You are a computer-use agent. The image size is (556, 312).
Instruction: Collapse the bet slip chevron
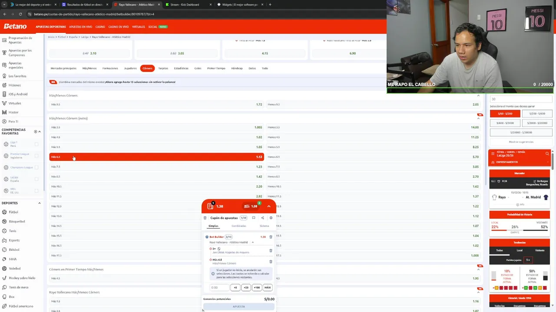tap(269, 206)
